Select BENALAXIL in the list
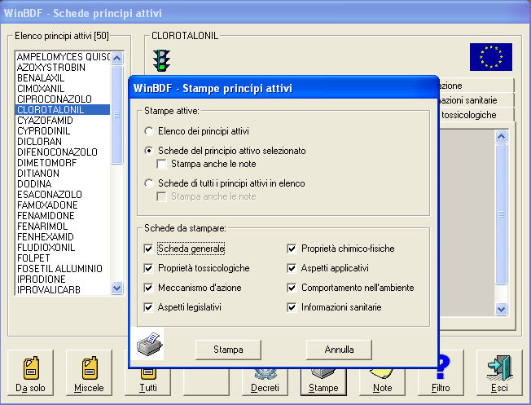Screen dimensions: 531x405 click(x=63, y=78)
